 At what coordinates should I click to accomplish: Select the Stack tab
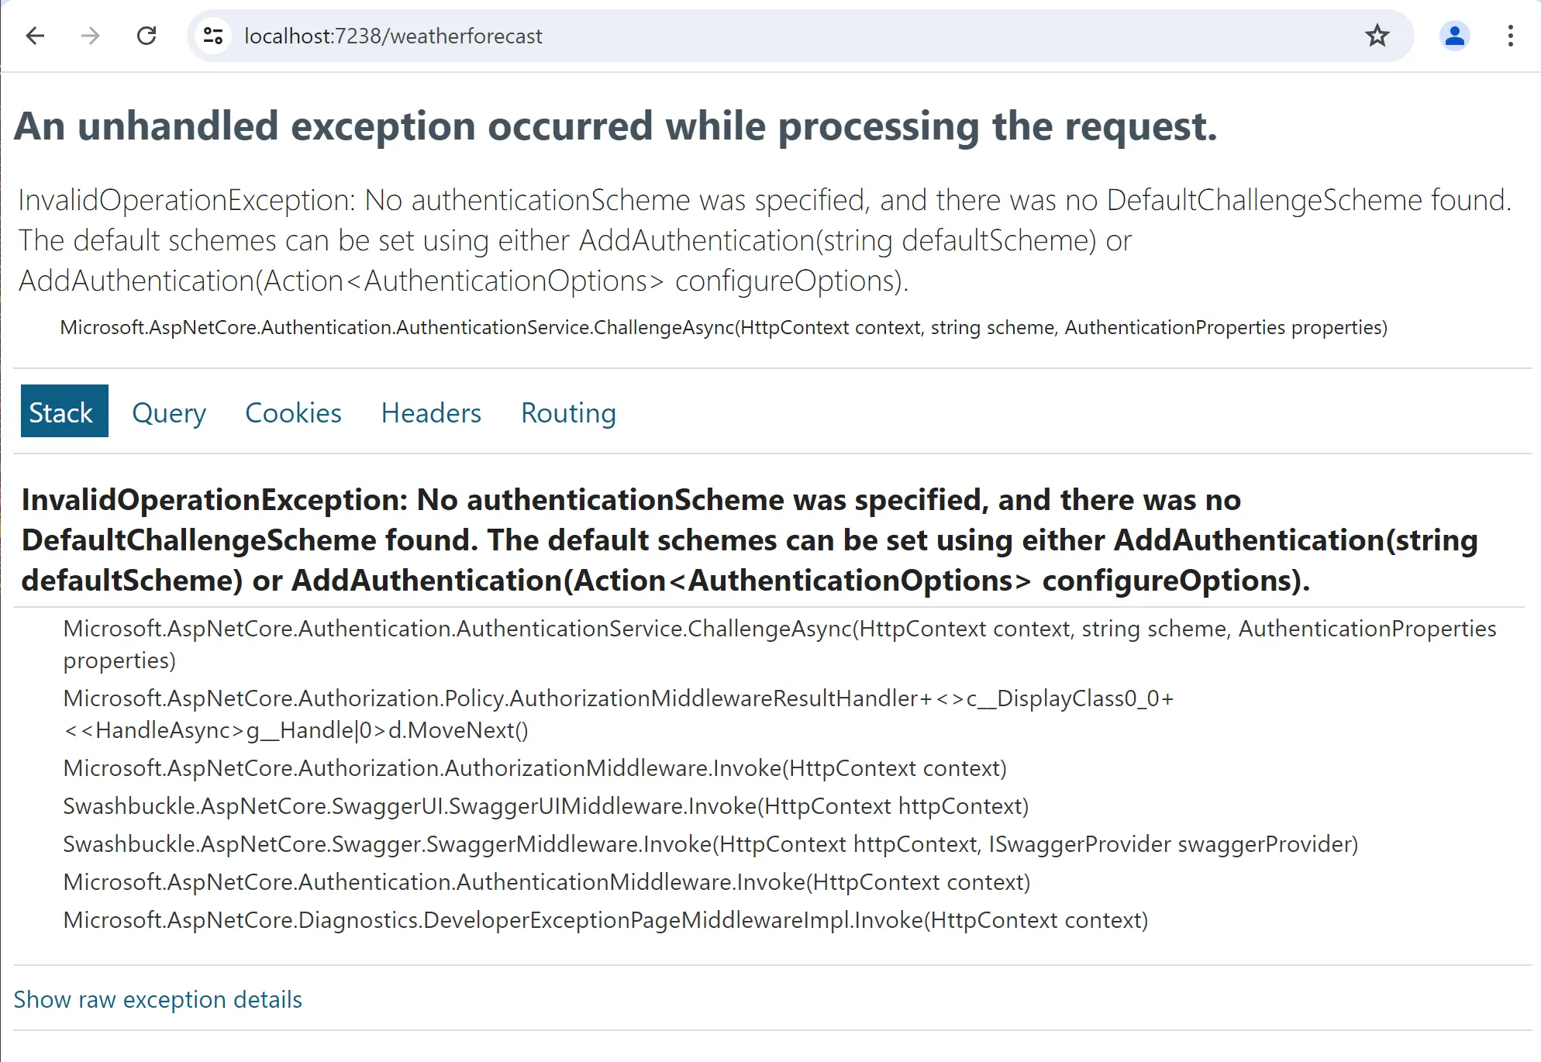pos(64,412)
